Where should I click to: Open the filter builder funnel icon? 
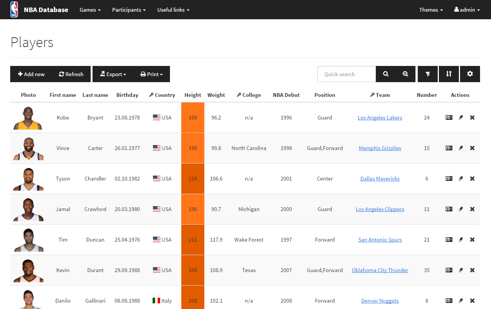(x=428, y=74)
